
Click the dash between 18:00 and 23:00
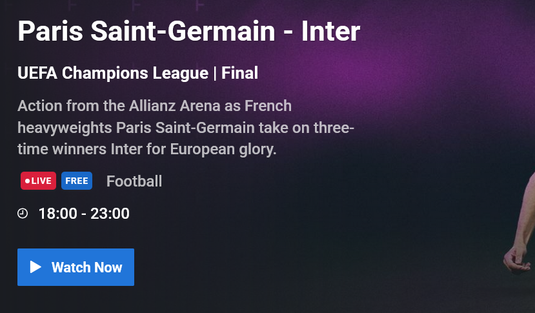84,214
